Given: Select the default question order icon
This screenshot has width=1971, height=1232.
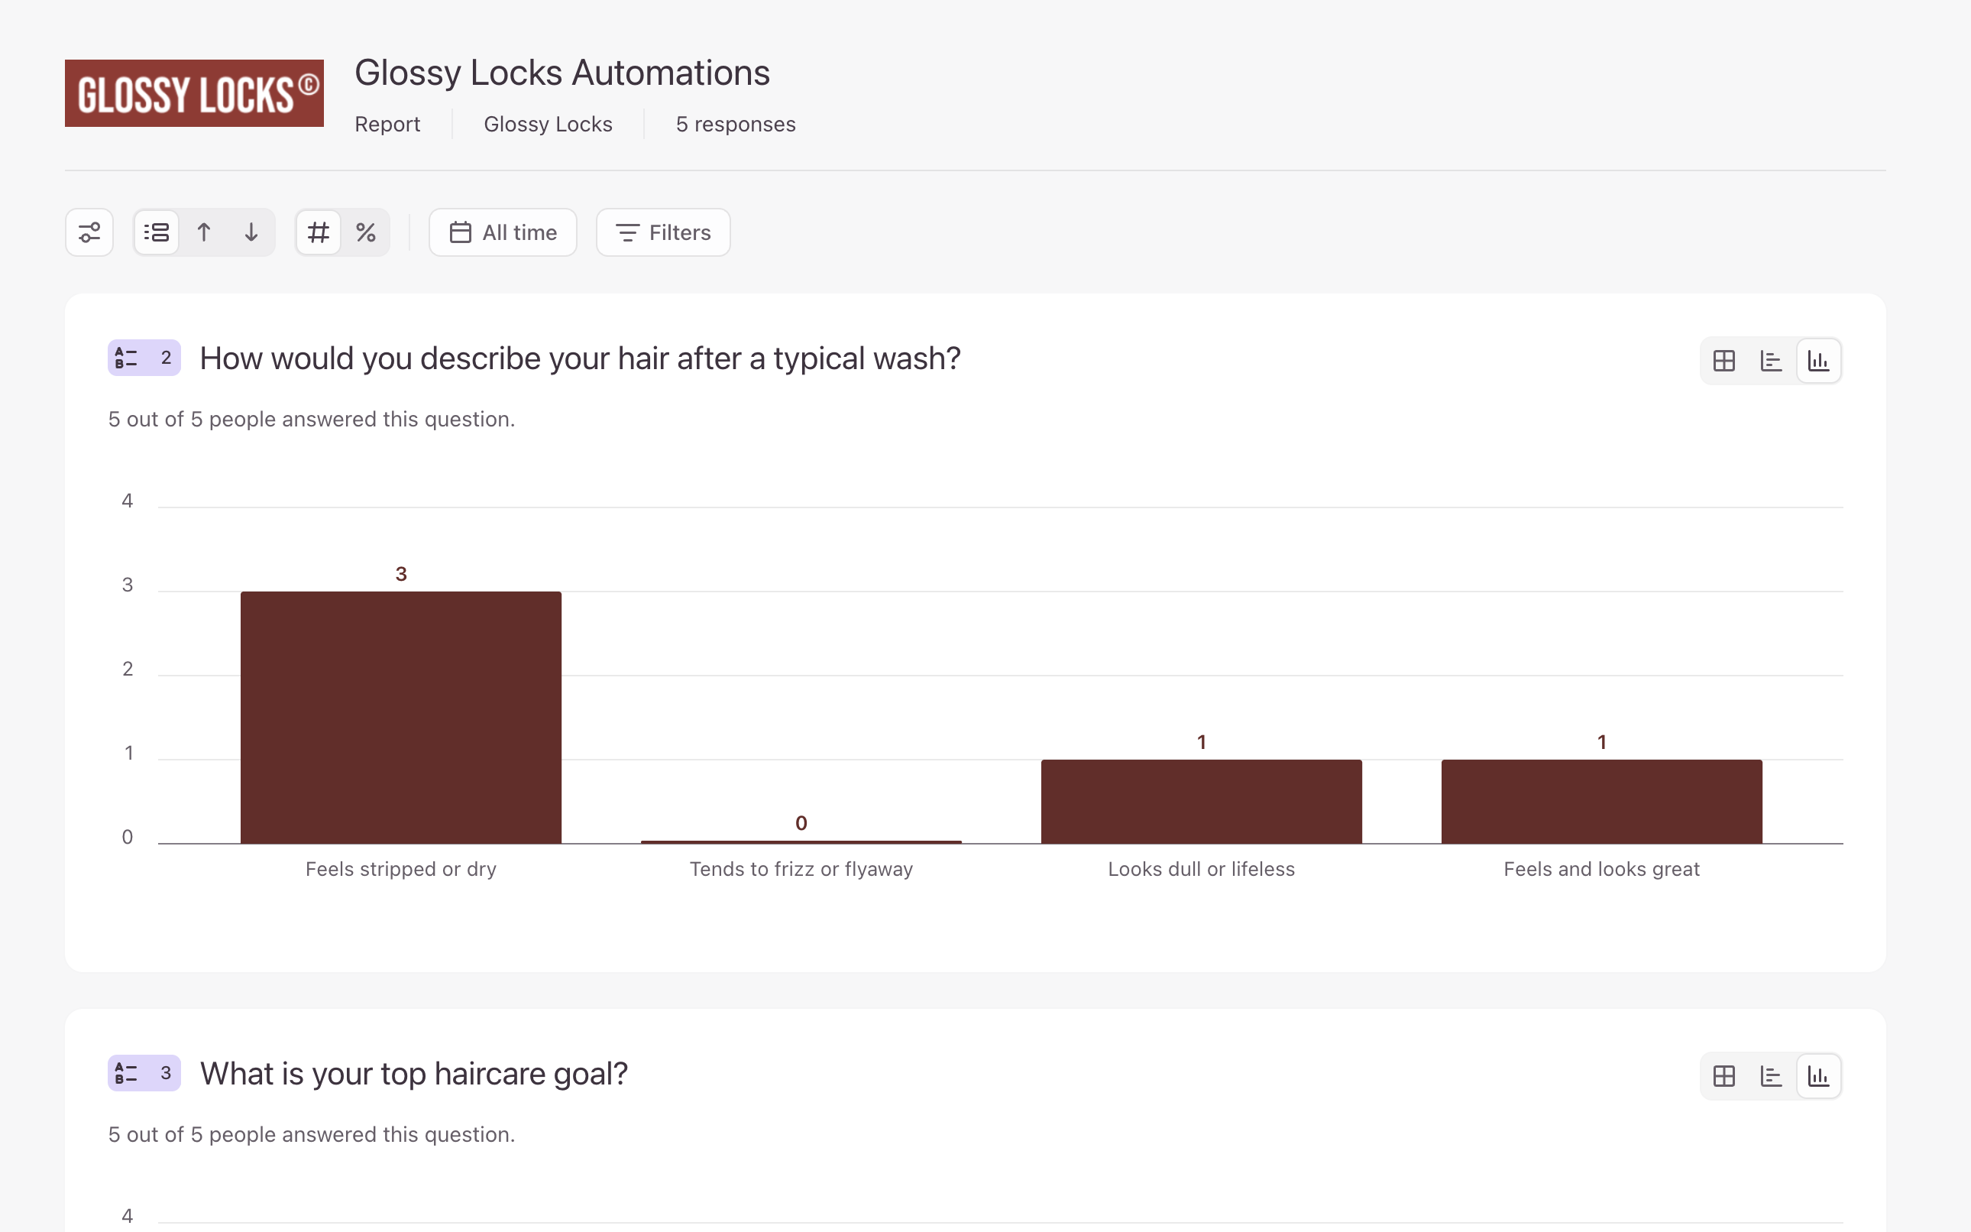Looking at the screenshot, I should 157,232.
